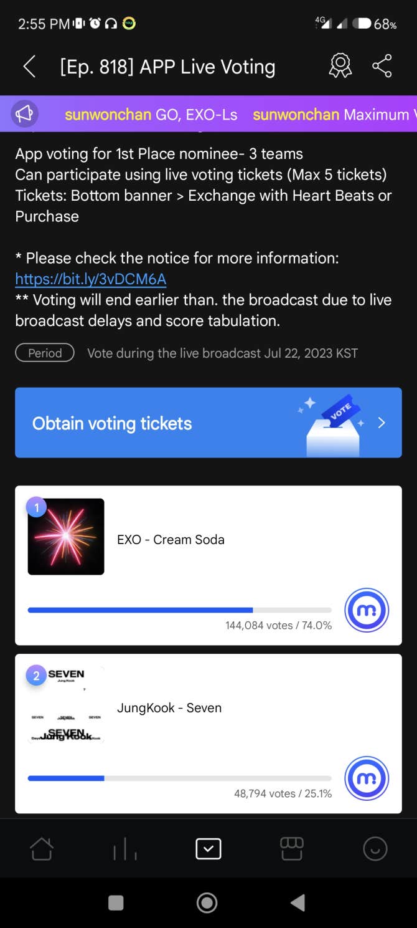This screenshot has width=417, height=928.
Task: Click the EXO vote progress bar
Action: (x=179, y=610)
